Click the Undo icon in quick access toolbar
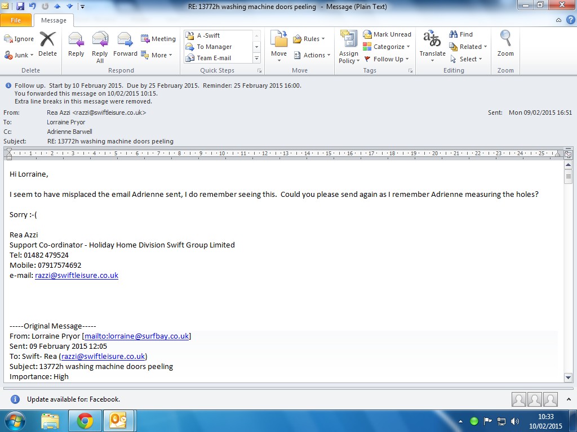Screen dimensions: 577x432 (32, 6)
